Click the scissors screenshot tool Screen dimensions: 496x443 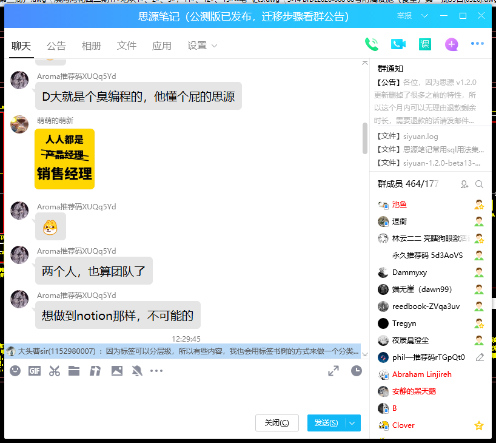coord(55,371)
